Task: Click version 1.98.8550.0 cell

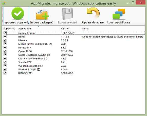Action: [x=67, y=73]
